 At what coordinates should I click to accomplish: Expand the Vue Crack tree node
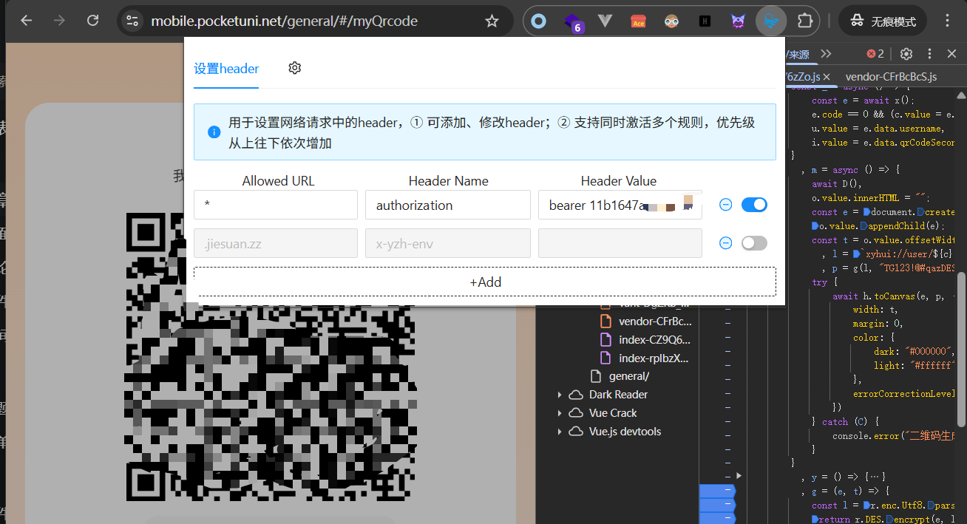[x=560, y=413]
